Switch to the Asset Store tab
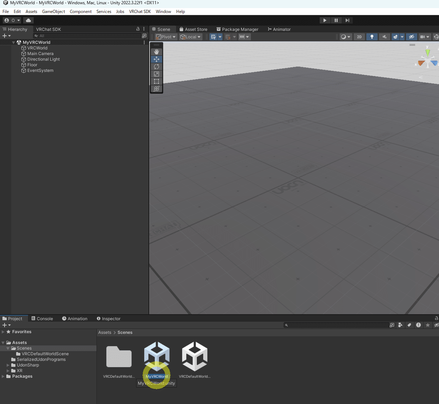Viewport: 439px width, 404px height. point(193,29)
